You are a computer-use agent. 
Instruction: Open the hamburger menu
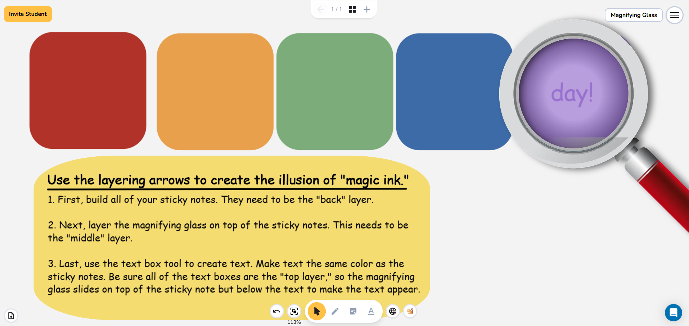674,15
